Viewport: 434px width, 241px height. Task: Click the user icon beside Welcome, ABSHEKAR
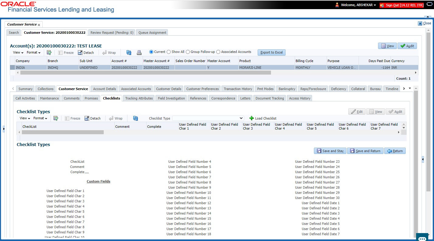click(x=337, y=5)
